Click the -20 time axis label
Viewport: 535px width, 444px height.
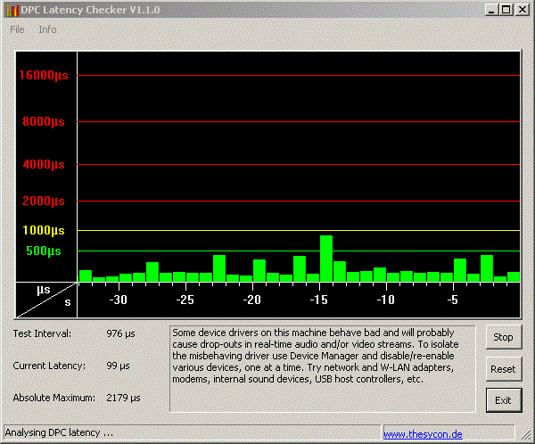(x=251, y=300)
